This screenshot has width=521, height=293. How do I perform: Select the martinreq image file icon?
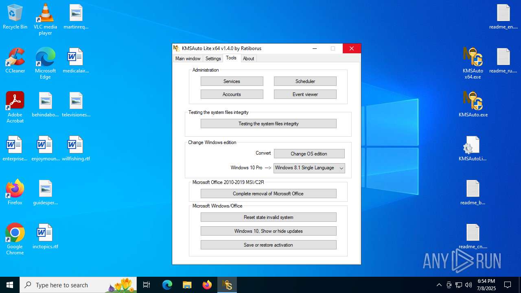pos(76,17)
